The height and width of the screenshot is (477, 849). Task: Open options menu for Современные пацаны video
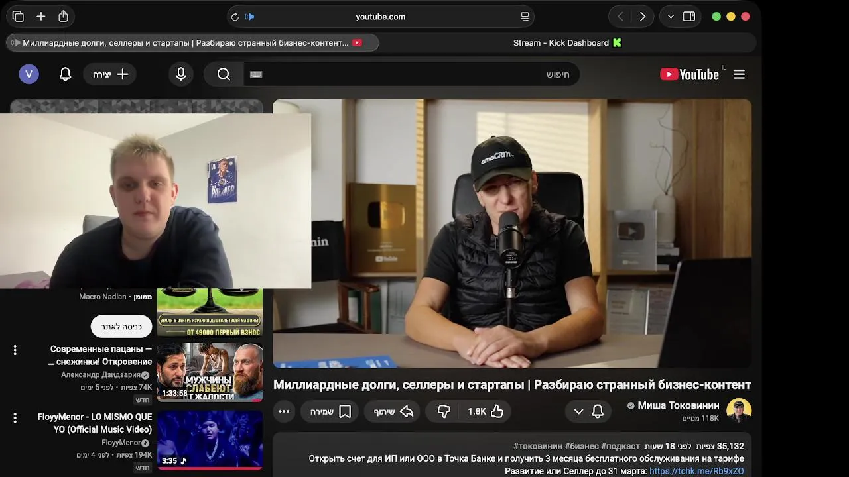coord(15,350)
